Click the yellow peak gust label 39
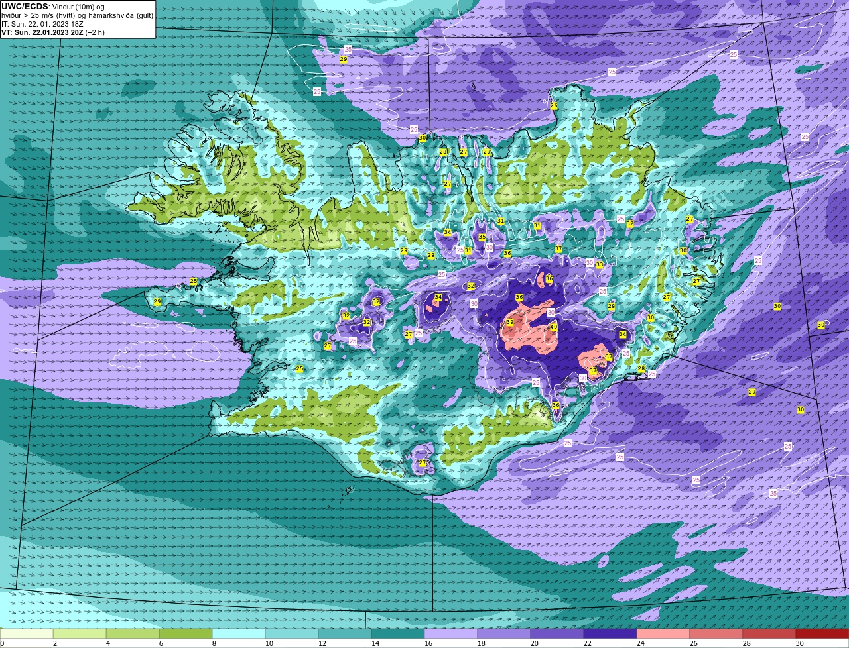Viewport: 849px width, 648px height. point(510,323)
